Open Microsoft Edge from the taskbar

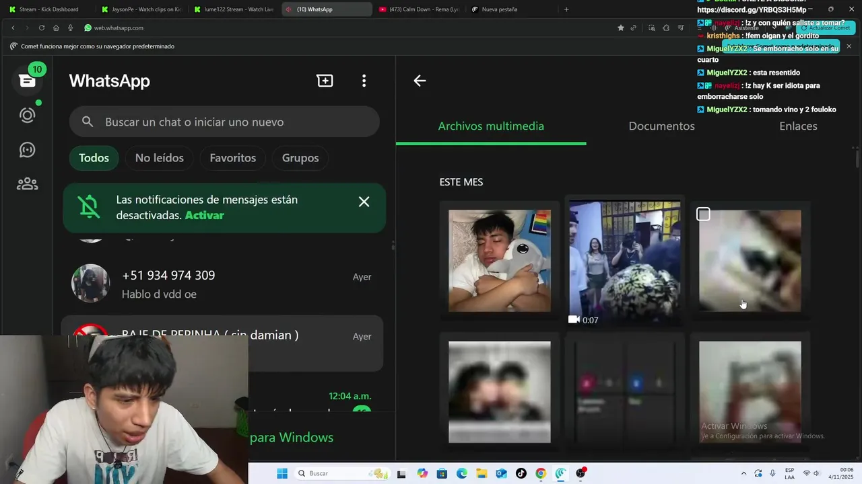(x=462, y=473)
